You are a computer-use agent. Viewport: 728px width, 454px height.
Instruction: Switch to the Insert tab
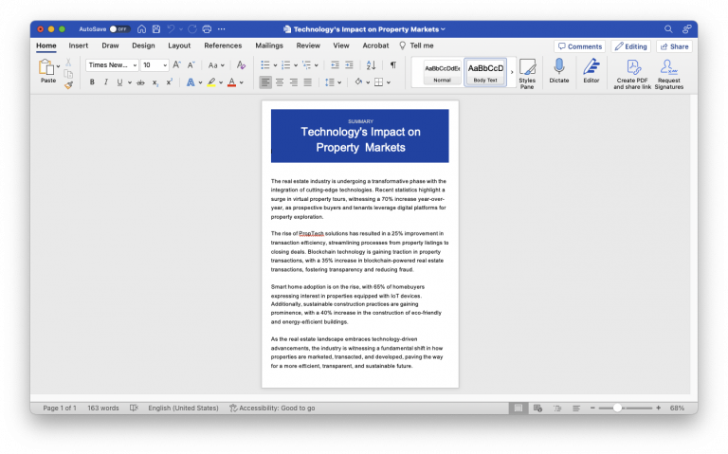click(x=79, y=45)
